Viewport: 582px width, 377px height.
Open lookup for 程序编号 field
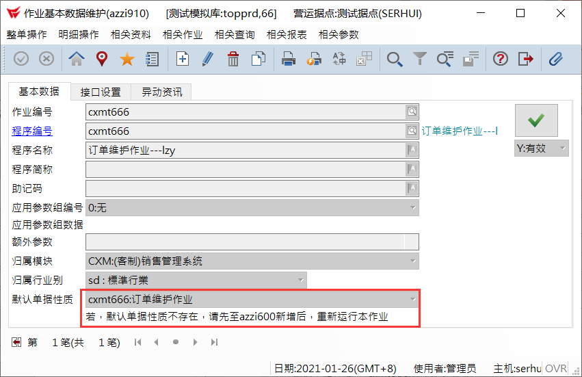point(412,131)
